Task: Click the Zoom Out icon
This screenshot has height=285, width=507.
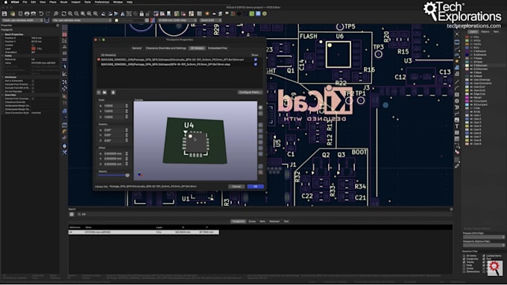Action: (x=77, y=14)
